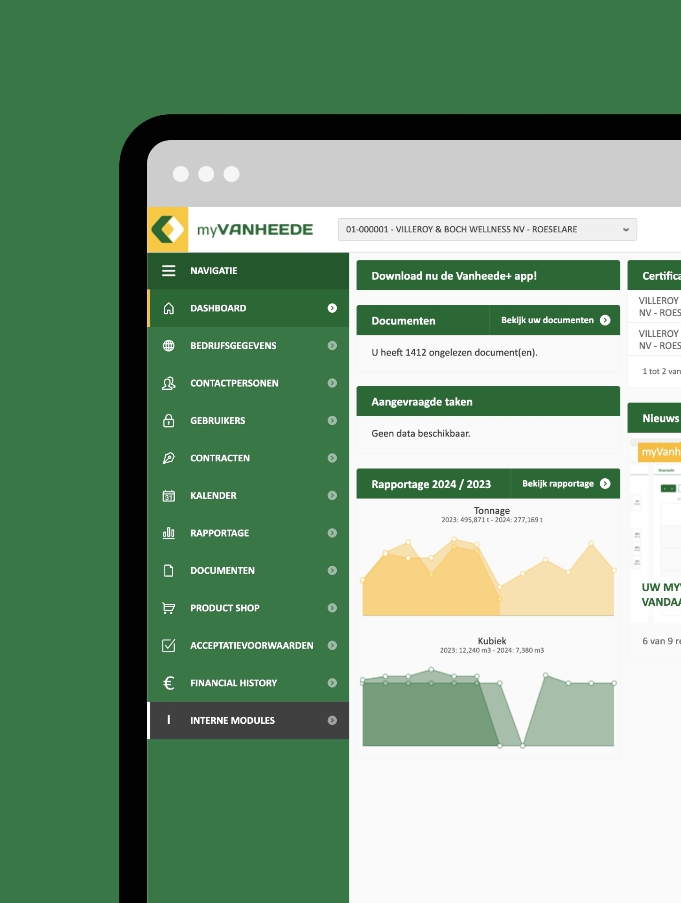Expand Gebruikers with its arrow

[332, 420]
